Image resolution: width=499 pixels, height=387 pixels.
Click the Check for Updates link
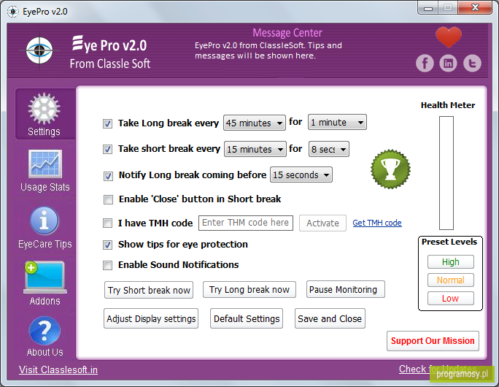click(438, 369)
